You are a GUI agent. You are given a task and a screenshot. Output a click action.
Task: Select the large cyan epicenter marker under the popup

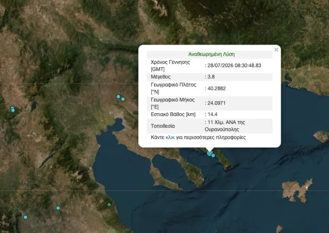coord(209,153)
